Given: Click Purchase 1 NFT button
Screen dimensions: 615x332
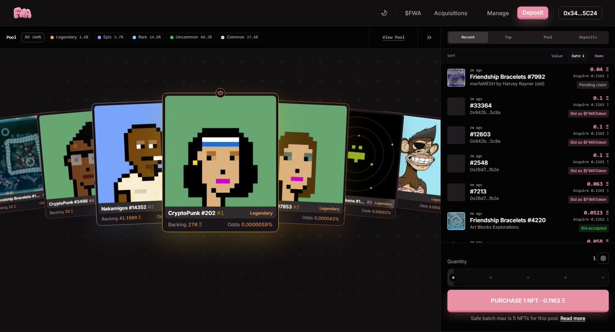Looking at the screenshot, I should (528, 301).
